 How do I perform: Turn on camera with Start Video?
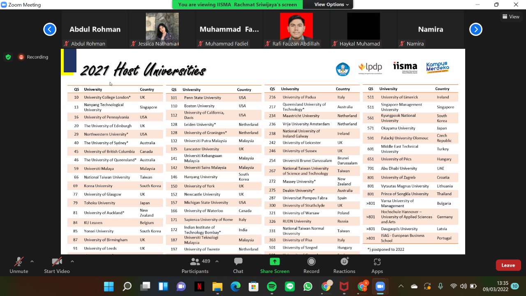(x=57, y=265)
